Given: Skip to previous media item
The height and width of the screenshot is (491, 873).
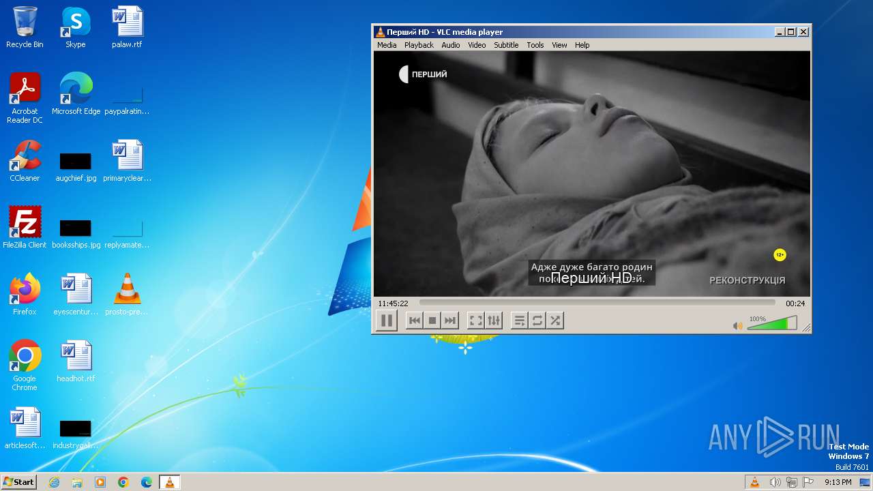Looking at the screenshot, I should click(414, 321).
